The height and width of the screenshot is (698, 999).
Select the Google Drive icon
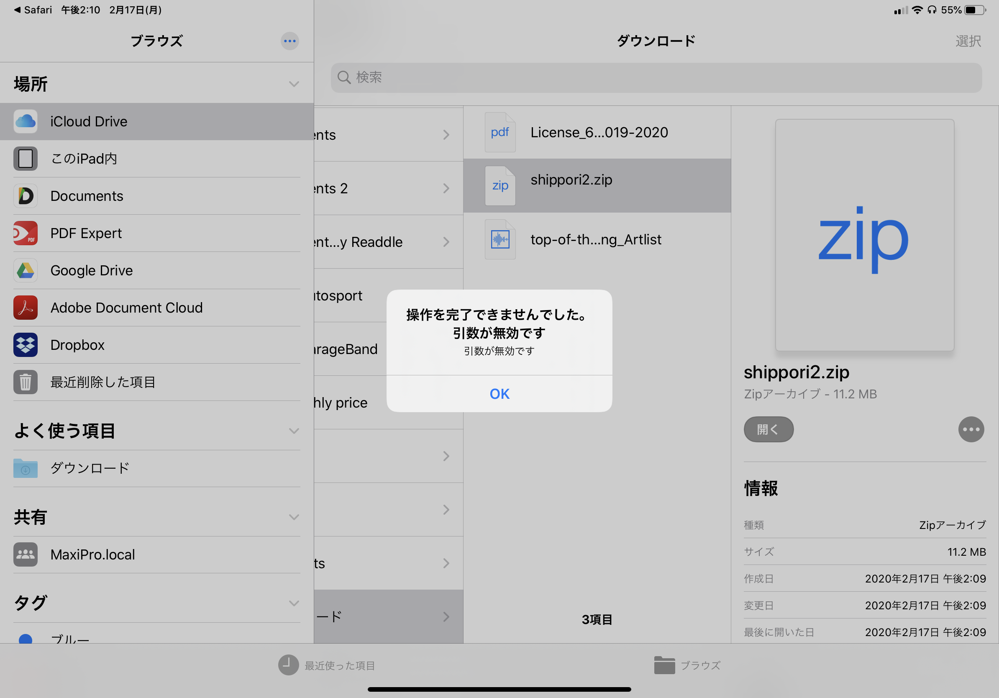[x=25, y=270]
